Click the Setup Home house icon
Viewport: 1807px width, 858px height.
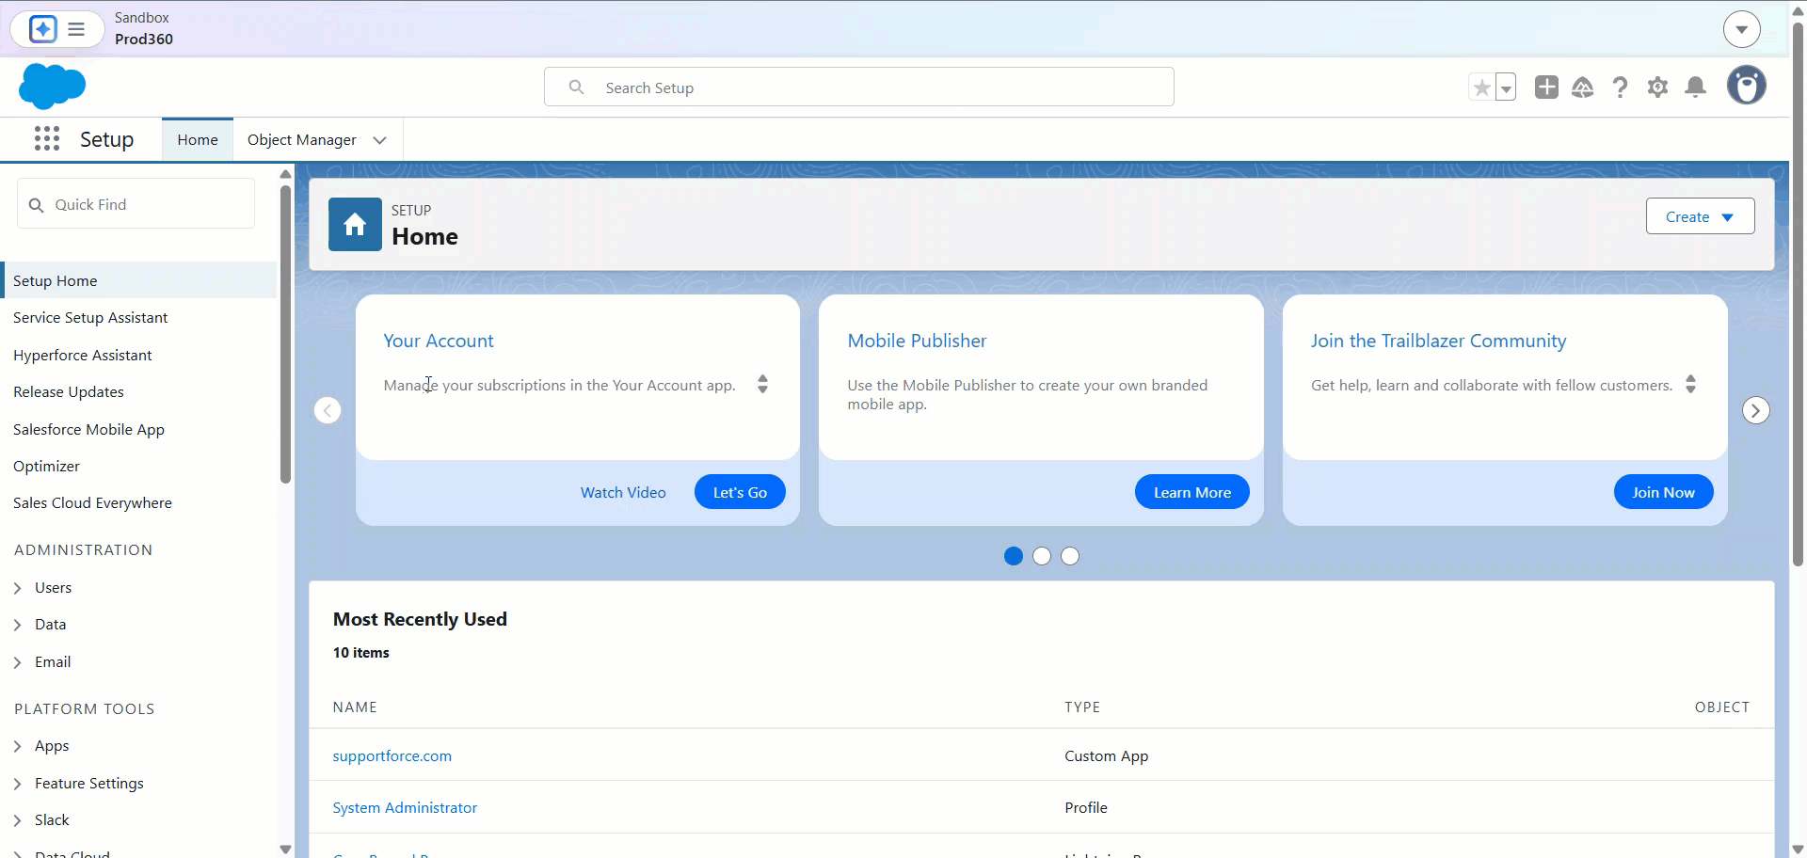(355, 224)
